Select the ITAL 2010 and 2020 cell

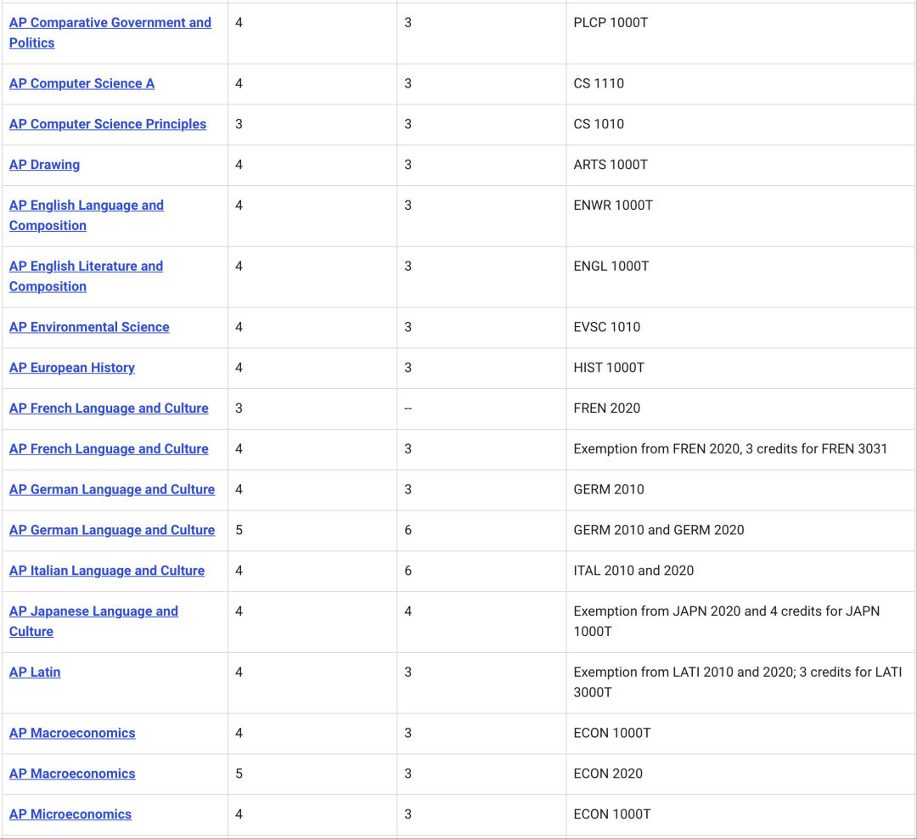pyautogui.click(x=633, y=571)
